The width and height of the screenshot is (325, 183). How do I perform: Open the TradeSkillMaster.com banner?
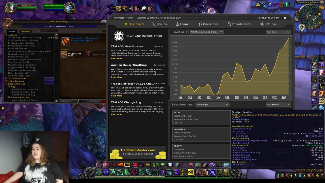138,152
